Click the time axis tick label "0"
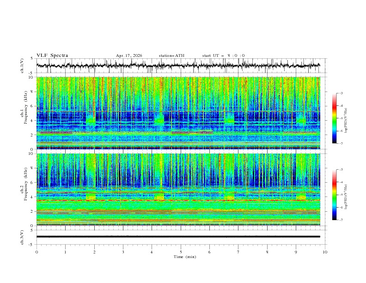Screen dimensions: 366x283 coord(37,252)
